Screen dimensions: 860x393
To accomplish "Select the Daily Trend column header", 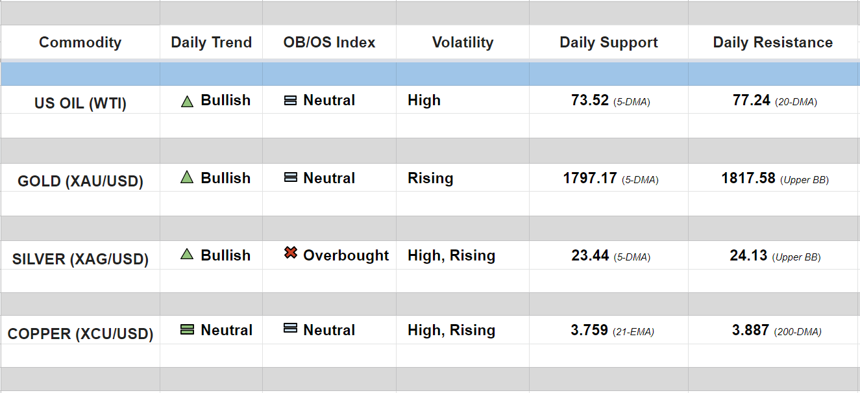I will [x=211, y=43].
